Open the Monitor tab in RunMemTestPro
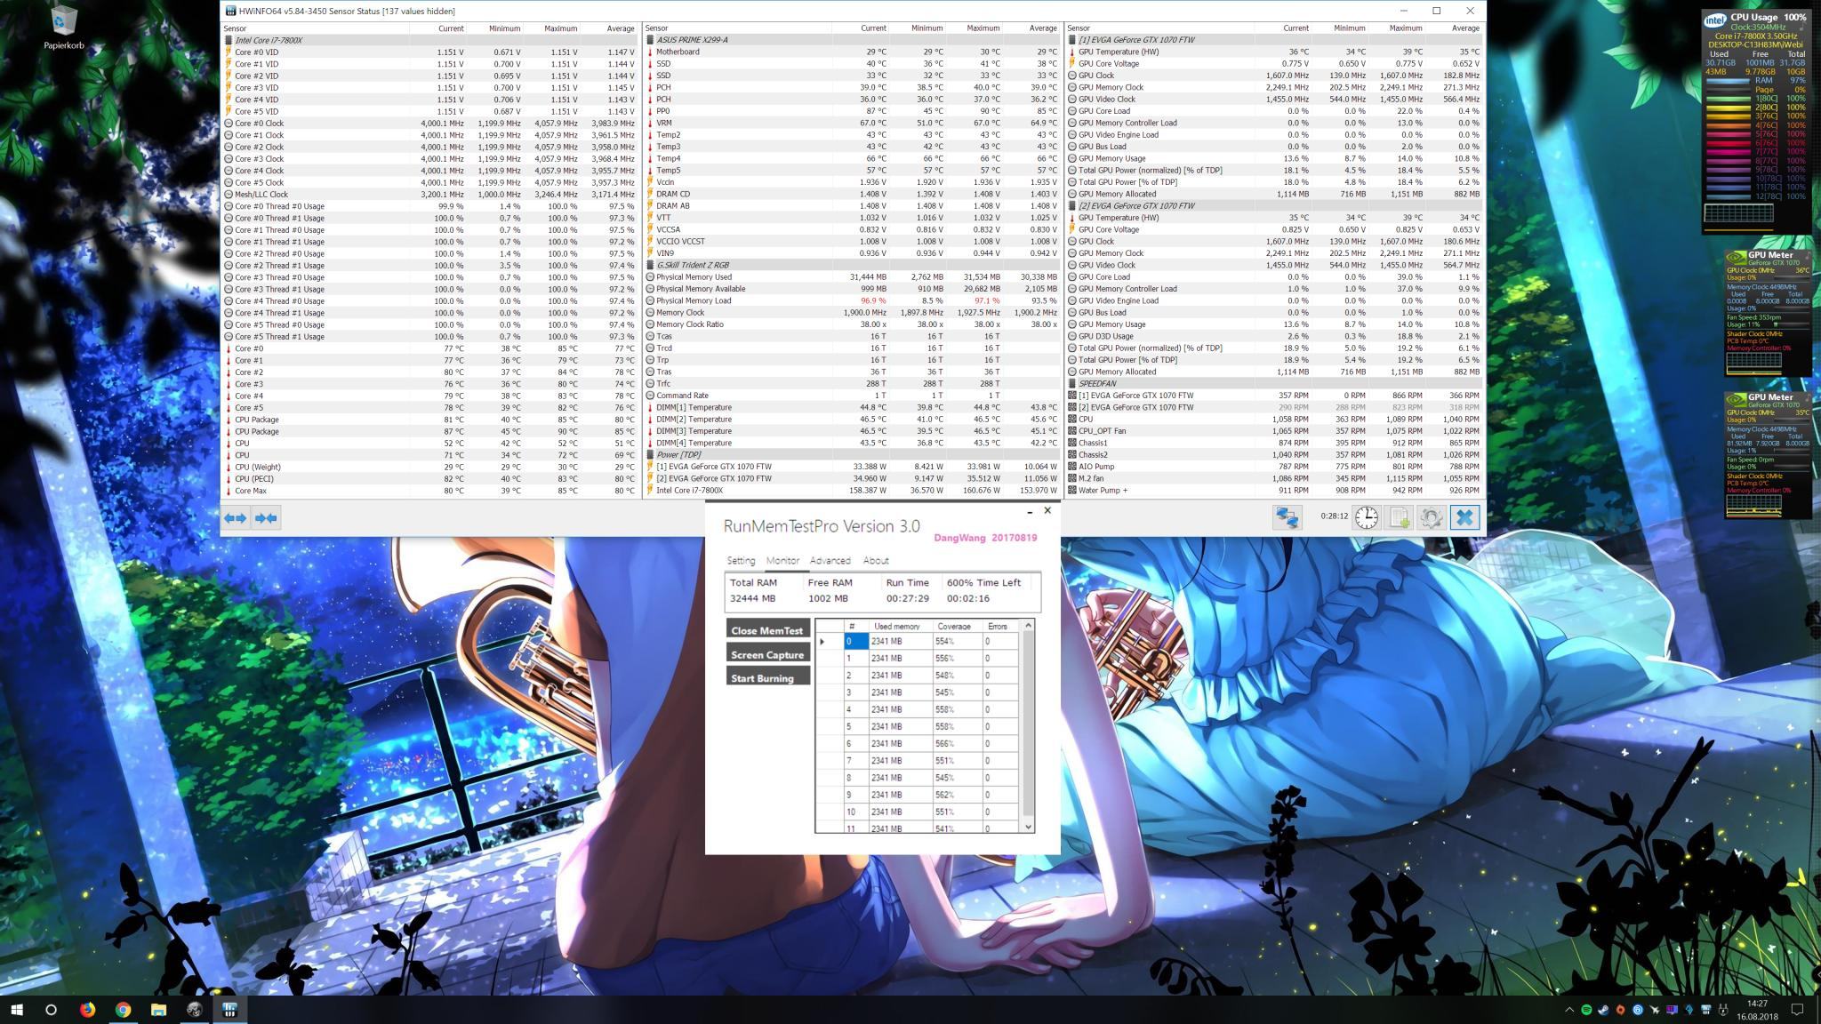The image size is (1821, 1024). [782, 561]
